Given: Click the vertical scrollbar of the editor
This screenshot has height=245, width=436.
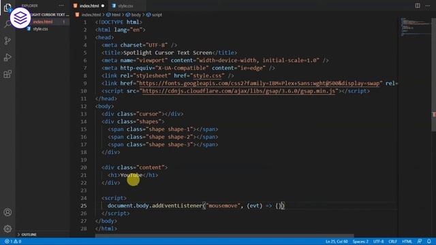Looking at the screenshot, I should pyautogui.click(x=433, y=75).
